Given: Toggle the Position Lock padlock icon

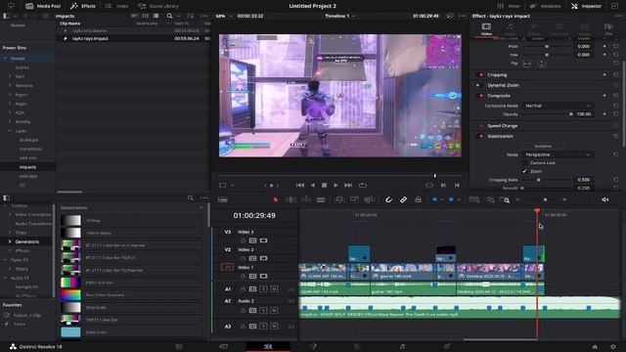Looking at the screenshot, I should [418, 199].
